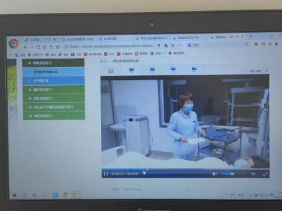282x211 pixels.
Task: Expand the last green sidebar section
Action: click(54, 116)
